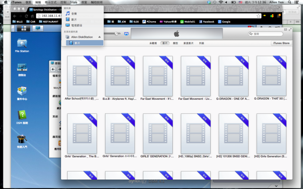Open DSM Help icon on desktop
This screenshot has height=189, width=303.
point(22,118)
